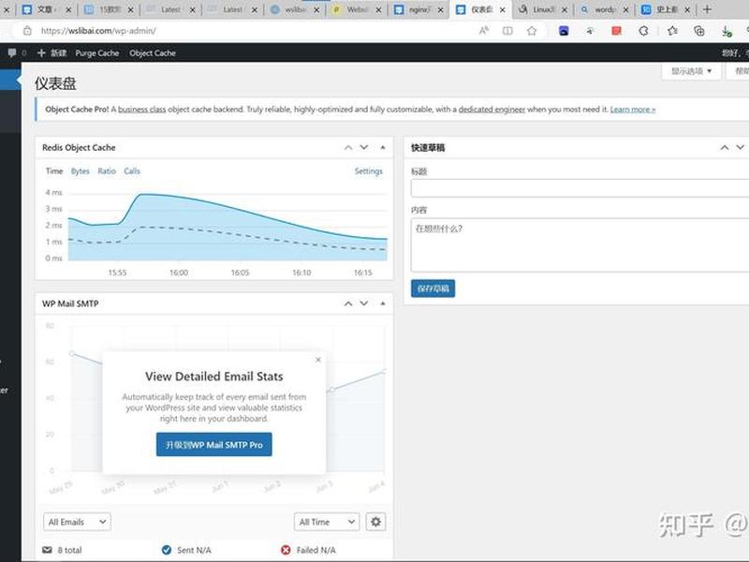Click upgrade to WP Mail SMTP Pro button
The image size is (749, 562).
pos(214,444)
